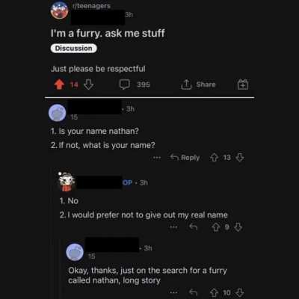Reply to the 'Is your name nathan' comment

pyautogui.click(x=185, y=158)
